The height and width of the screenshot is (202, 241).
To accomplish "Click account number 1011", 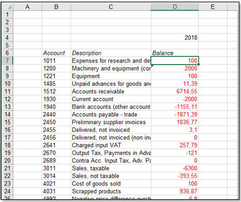I will (x=56, y=61).
